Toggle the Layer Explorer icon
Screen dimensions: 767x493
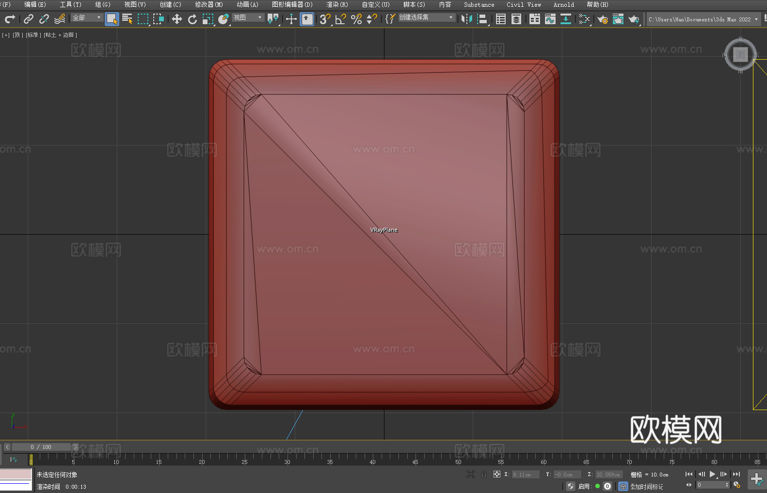(516, 19)
